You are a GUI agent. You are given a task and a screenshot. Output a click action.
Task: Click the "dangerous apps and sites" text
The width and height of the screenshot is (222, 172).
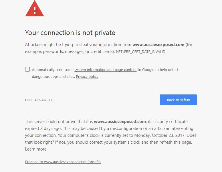(x=53, y=77)
